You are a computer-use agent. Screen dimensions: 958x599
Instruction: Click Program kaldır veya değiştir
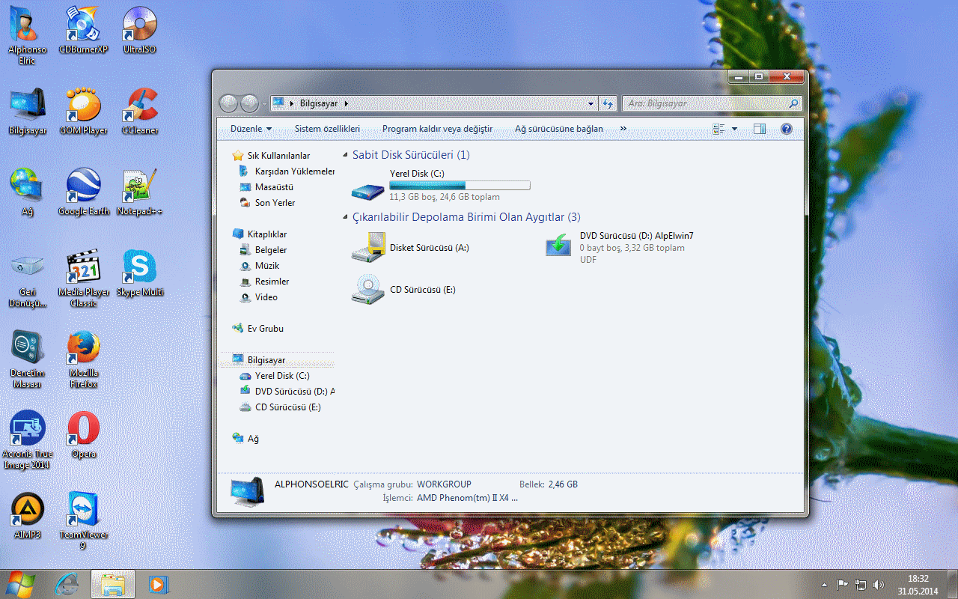pos(437,129)
